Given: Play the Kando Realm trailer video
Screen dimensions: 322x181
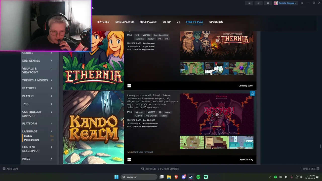Looking at the screenshot, I should [217, 114].
